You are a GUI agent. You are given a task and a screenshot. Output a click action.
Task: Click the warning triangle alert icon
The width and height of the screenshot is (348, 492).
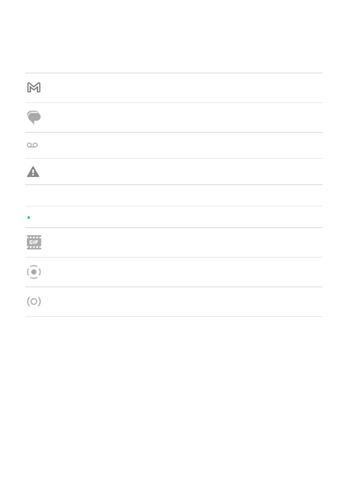pos(33,172)
